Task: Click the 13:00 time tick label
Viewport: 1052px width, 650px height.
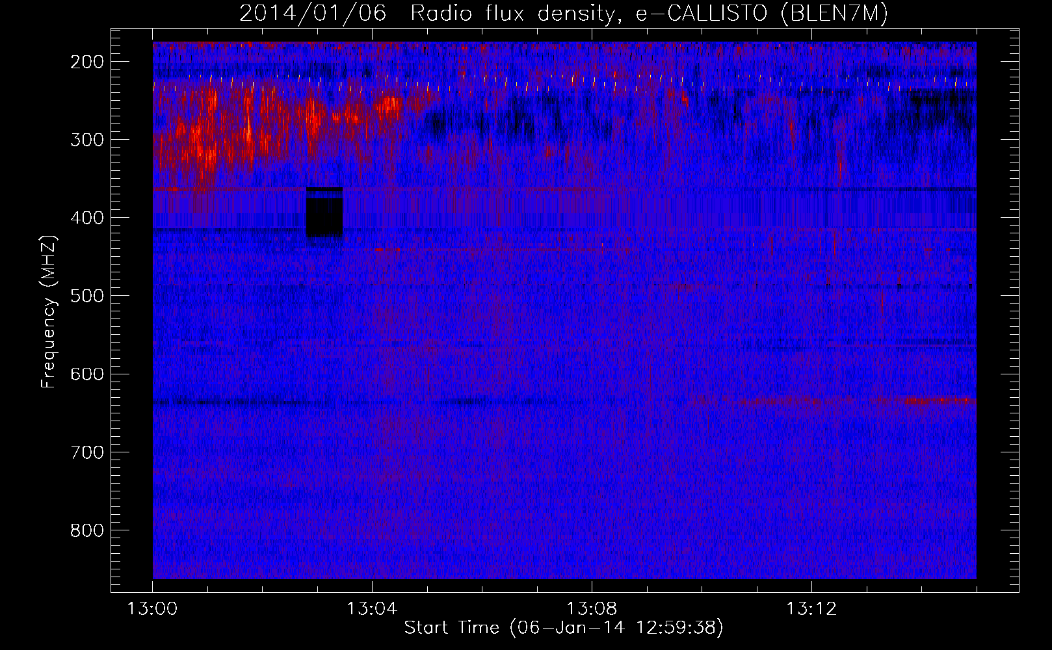Action: pos(152,609)
